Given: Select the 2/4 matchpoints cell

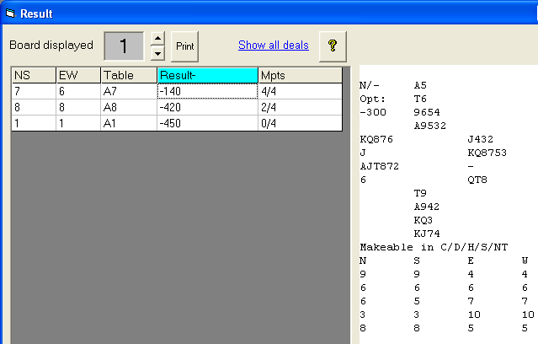Looking at the screenshot, I should pyautogui.click(x=301, y=107).
